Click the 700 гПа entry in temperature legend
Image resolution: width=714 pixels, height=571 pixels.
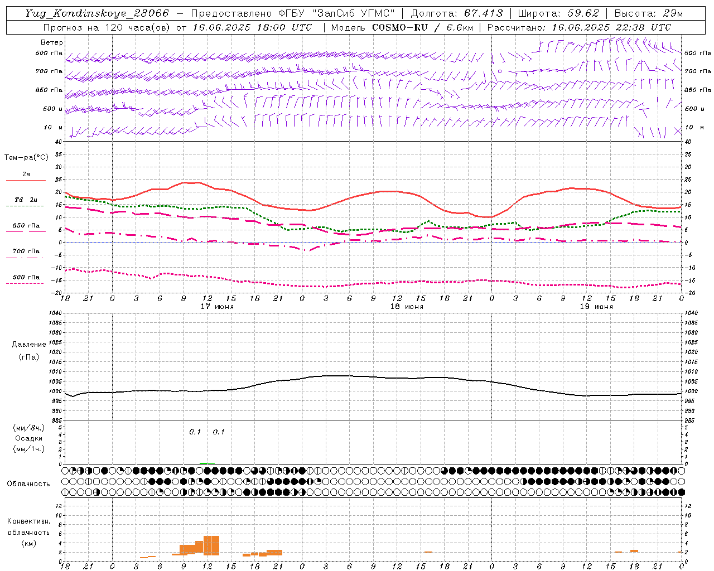pos(26,251)
